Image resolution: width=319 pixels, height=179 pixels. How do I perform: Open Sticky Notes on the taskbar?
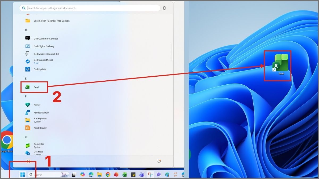[x=133, y=174]
